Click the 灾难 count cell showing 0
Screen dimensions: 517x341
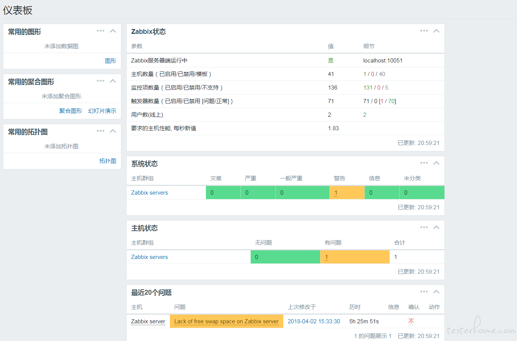point(223,193)
